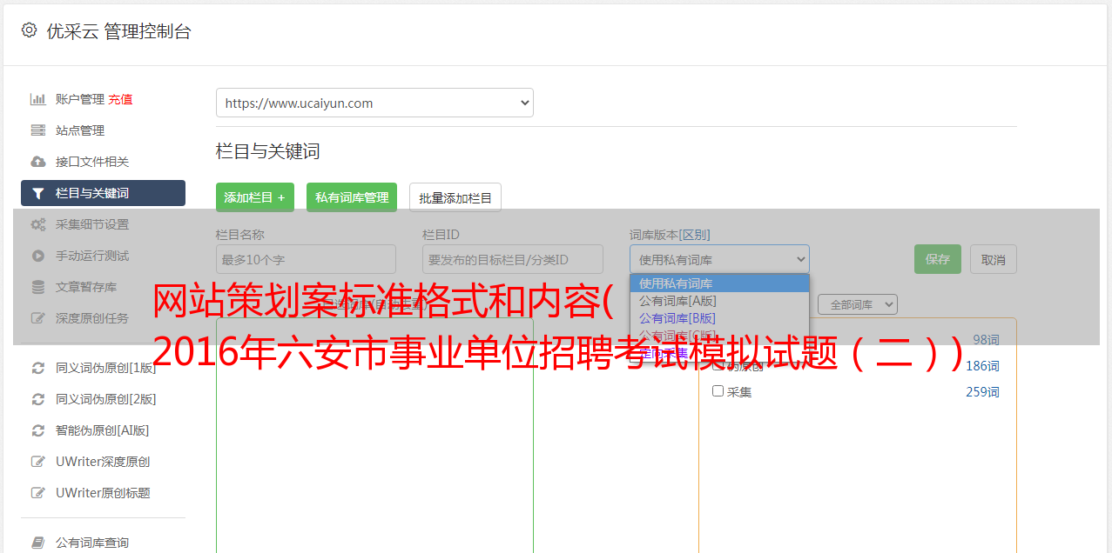Open the 全部词库 filter dropdown
This screenshot has width=1112, height=553.
pos(858,304)
